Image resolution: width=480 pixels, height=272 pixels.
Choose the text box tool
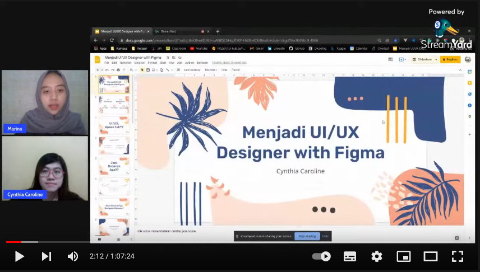coord(148,70)
